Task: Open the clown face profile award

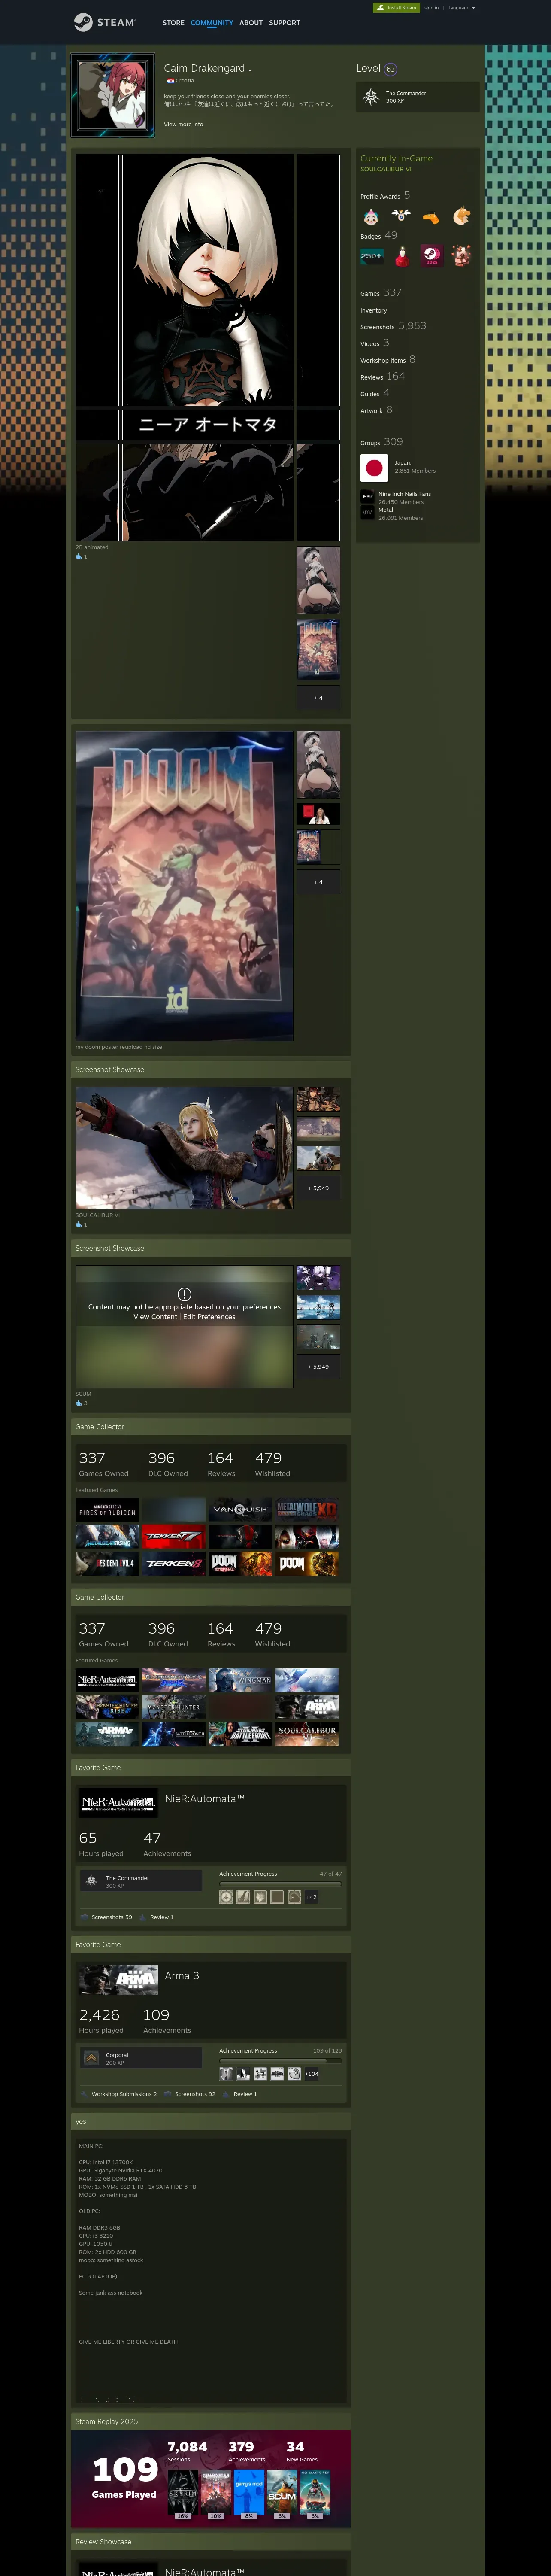Action: (x=371, y=216)
